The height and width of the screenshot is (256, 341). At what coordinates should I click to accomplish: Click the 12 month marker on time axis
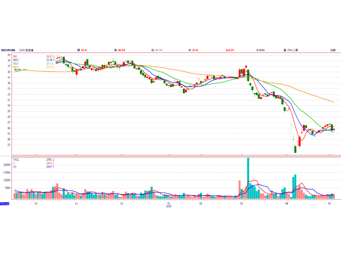click(121, 204)
